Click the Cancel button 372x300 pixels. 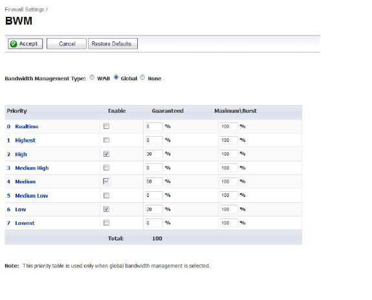pyautogui.click(x=67, y=44)
